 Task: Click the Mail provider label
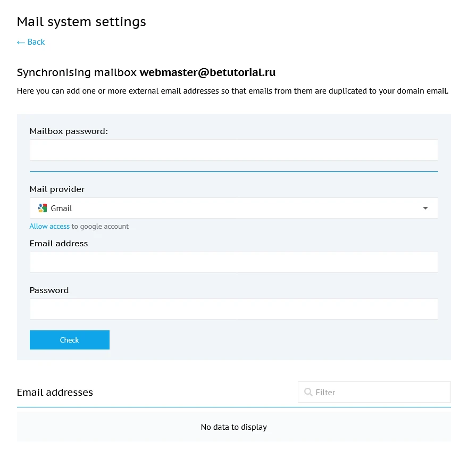click(x=57, y=189)
